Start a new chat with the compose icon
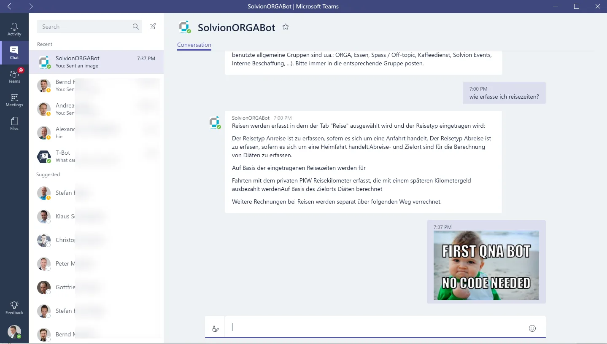Image resolution: width=607 pixels, height=344 pixels. (152, 26)
